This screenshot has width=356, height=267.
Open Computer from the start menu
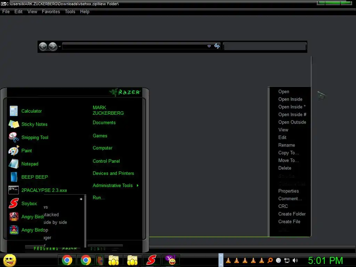pos(103,148)
